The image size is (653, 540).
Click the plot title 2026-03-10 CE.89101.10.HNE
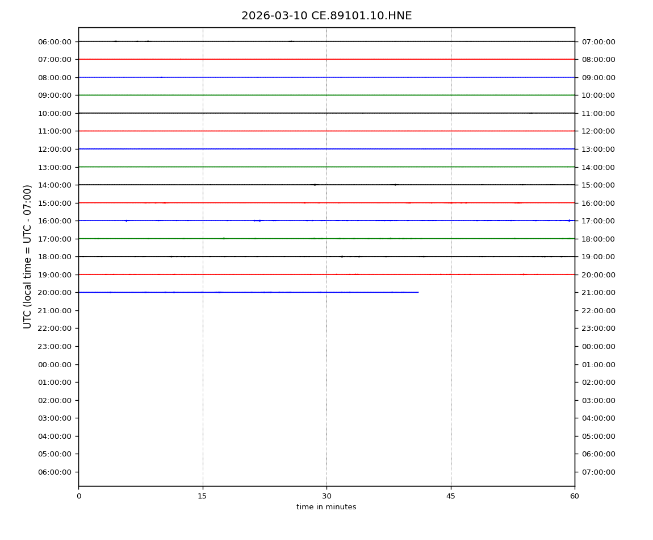(326, 16)
